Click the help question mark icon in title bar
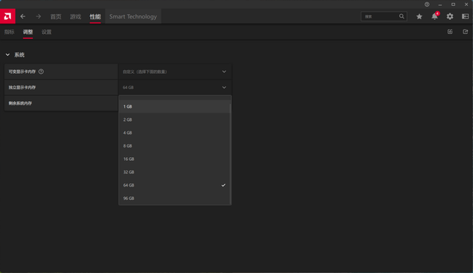The image size is (473, 273). point(427,4)
